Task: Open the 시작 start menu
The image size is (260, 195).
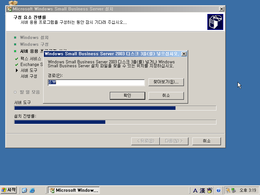Action: click(x=9, y=190)
